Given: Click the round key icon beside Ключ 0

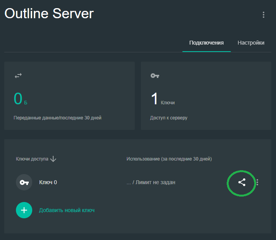Looking at the screenshot, I should (x=24, y=182).
